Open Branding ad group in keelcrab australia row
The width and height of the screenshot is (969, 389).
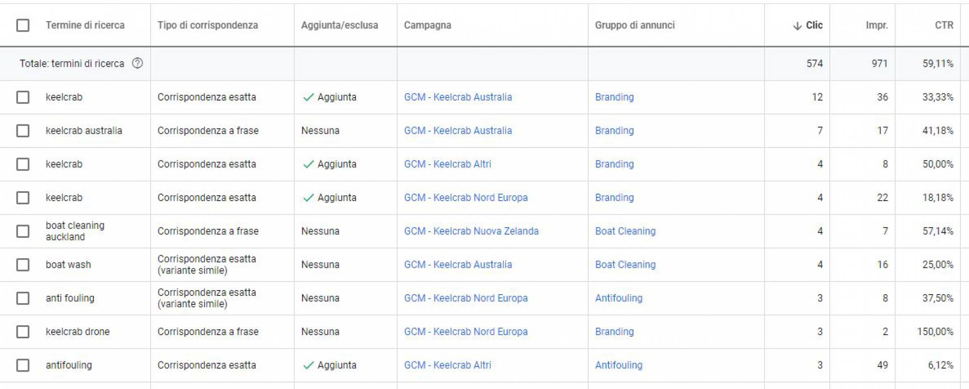tap(614, 130)
